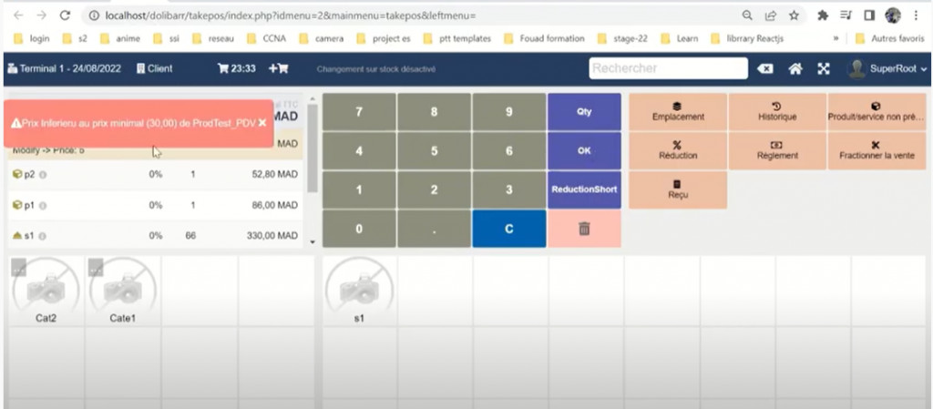
Task: Open the Chrome profile avatar
Action: (893, 15)
